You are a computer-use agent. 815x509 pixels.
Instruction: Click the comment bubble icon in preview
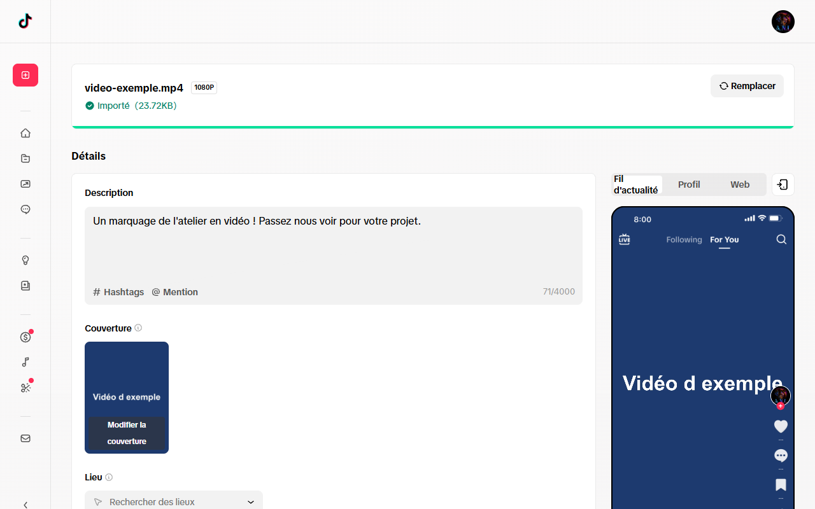point(781,456)
